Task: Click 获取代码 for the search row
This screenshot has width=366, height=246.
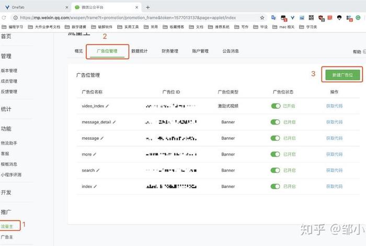Action: [x=334, y=170]
